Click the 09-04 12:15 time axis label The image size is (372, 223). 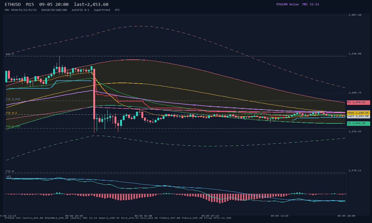click(8, 216)
